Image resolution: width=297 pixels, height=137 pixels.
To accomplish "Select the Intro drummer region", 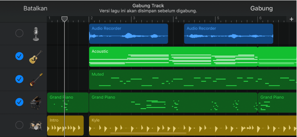I will click(65, 125).
